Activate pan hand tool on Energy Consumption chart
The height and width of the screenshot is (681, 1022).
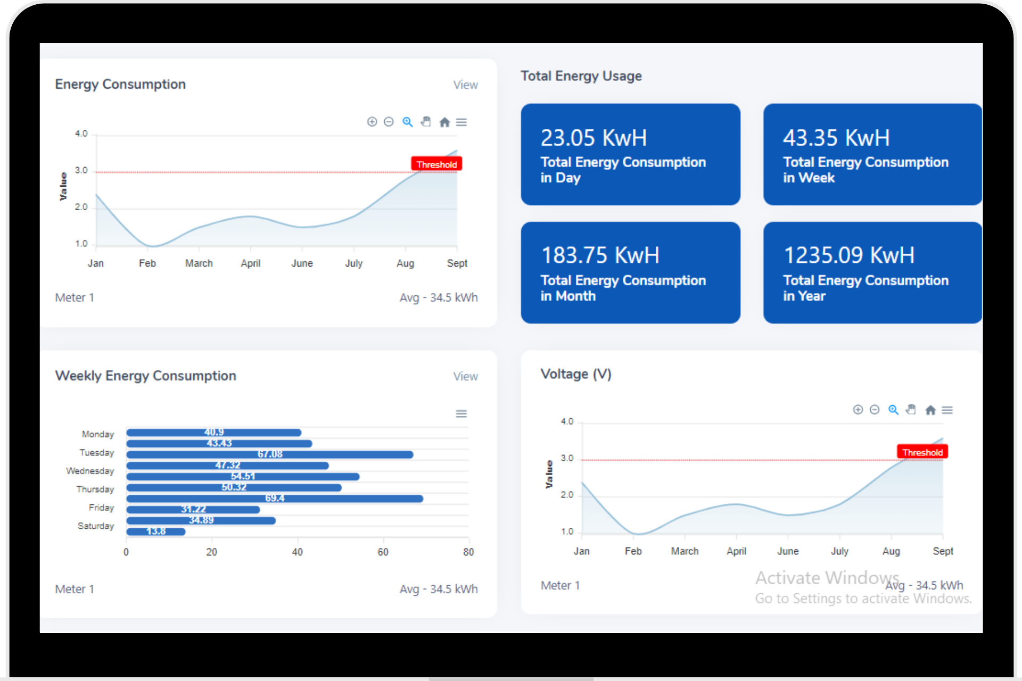click(x=426, y=122)
